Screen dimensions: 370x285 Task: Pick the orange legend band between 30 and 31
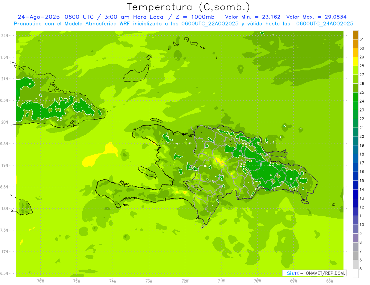click(x=356, y=44)
